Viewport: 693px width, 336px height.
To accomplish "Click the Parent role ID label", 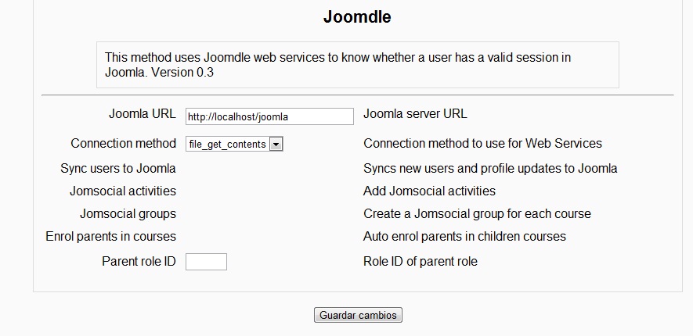I will pos(139,261).
